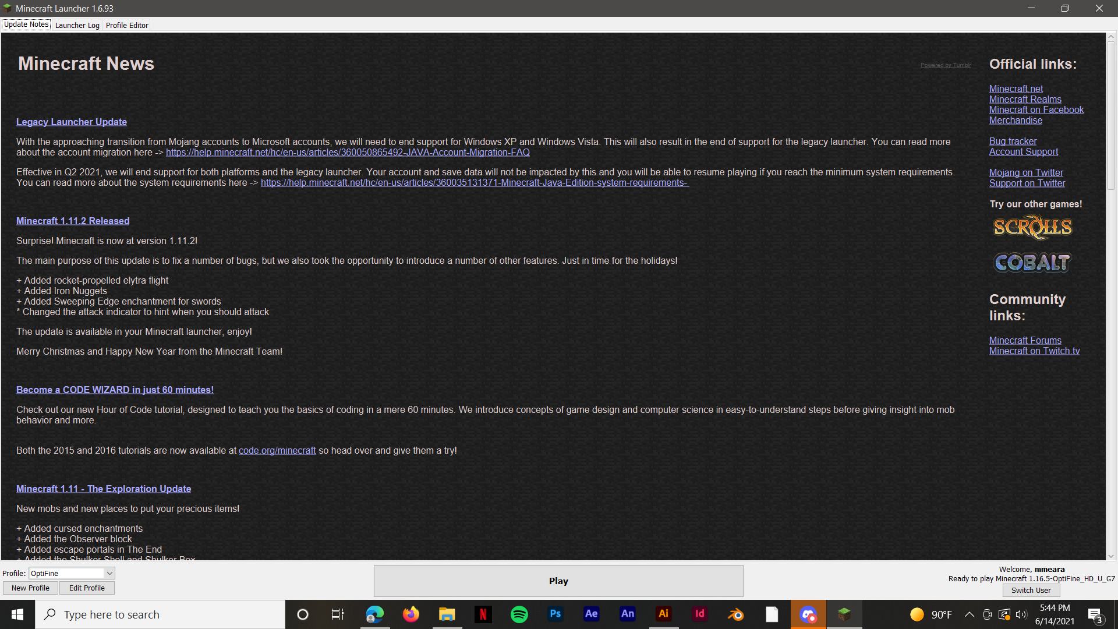Open Firefox from the taskbar
This screenshot has height=629, width=1118.
(411, 614)
